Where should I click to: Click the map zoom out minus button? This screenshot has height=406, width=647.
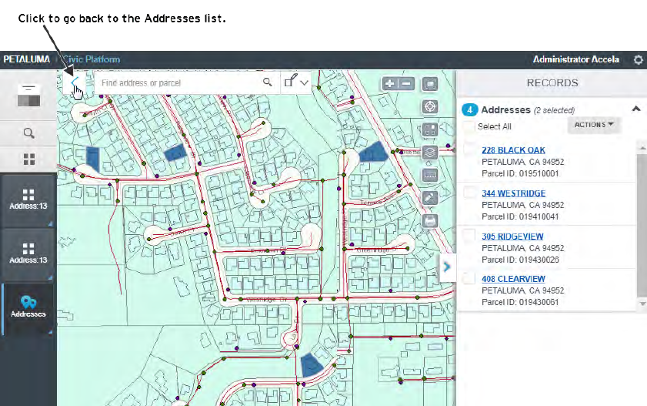407,84
